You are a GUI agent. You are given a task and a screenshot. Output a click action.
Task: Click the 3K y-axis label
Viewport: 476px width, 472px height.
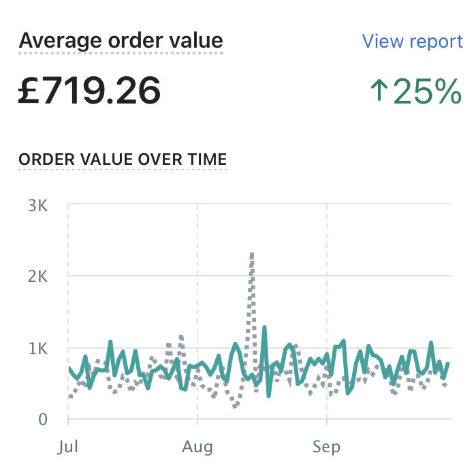click(37, 204)
